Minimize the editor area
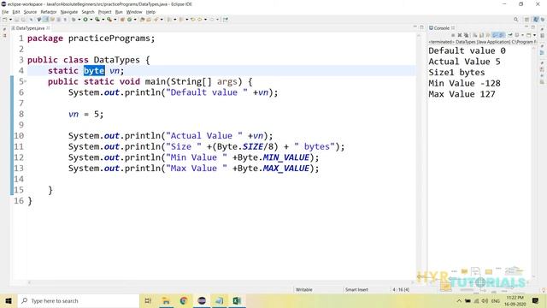 pyautogui.click(x=415, y=27)
